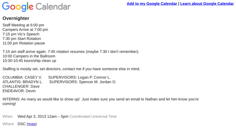This screenshot has height=132, width=236.
Task: Click the '7:30 pm Start Rotation' line
Action: [22, 39]
